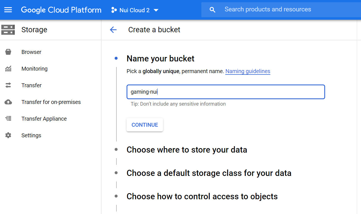Expand Choose how to control access section
361x214 pixels.
(x=202, y=196)
